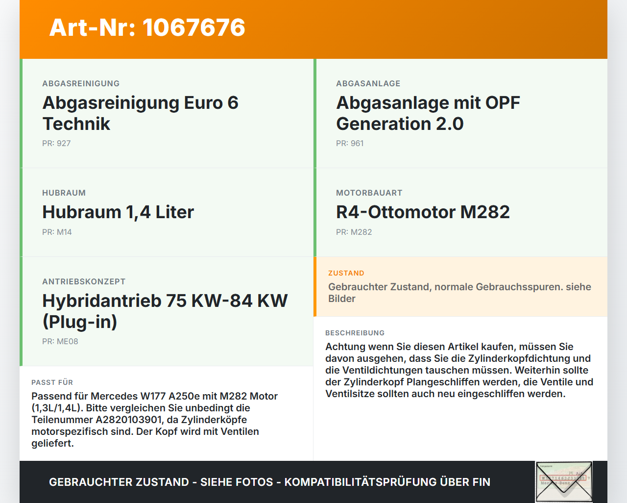This screenshot has width=627, height=503.
Task: Click the ANTRIEBSKONZEPT category label
Action: 84,282
